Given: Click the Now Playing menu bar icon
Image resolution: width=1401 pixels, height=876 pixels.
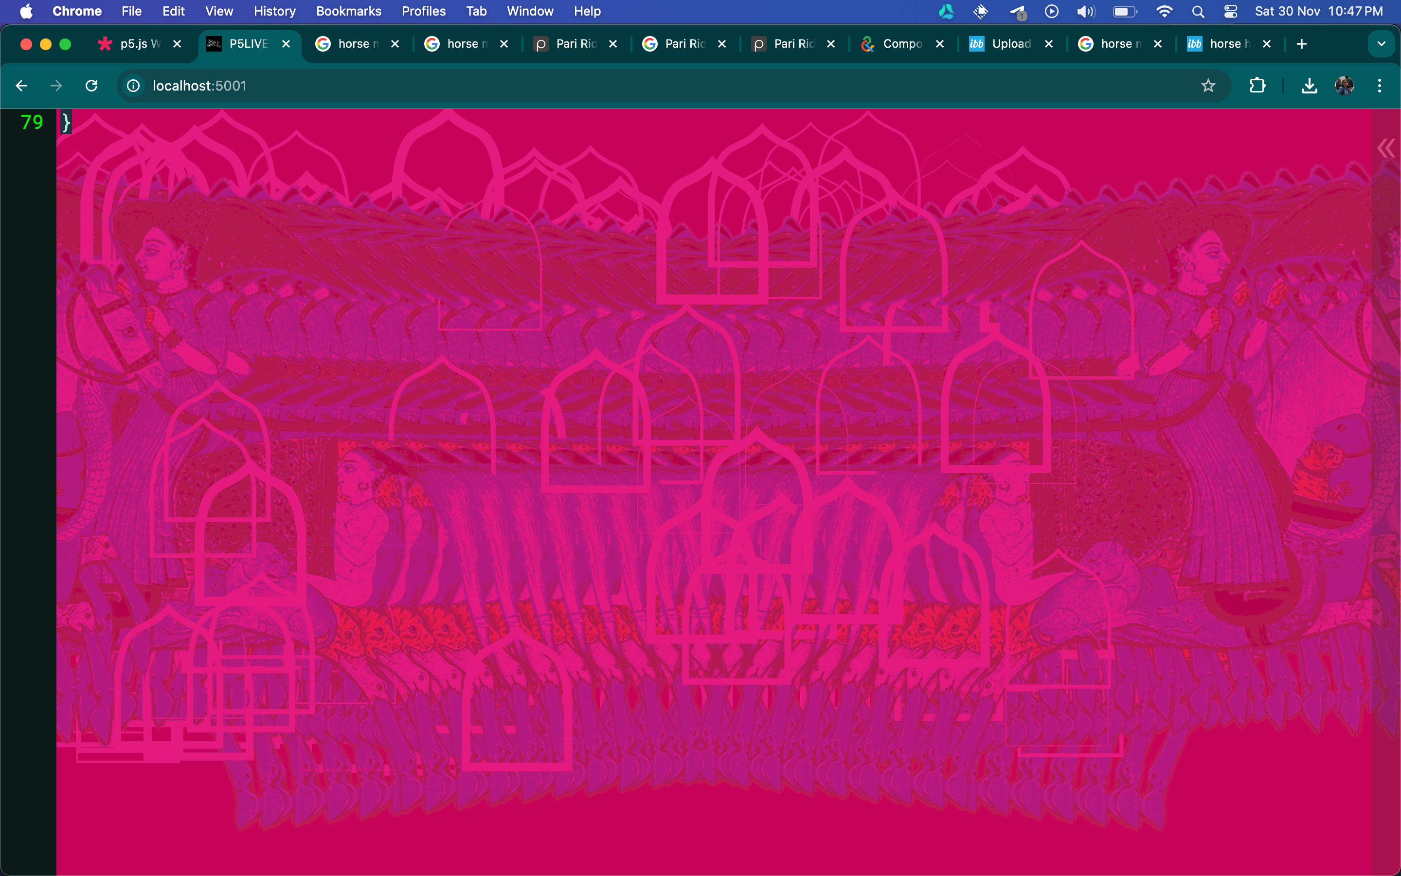Looking at the screenshot, I should (1051, 11).
